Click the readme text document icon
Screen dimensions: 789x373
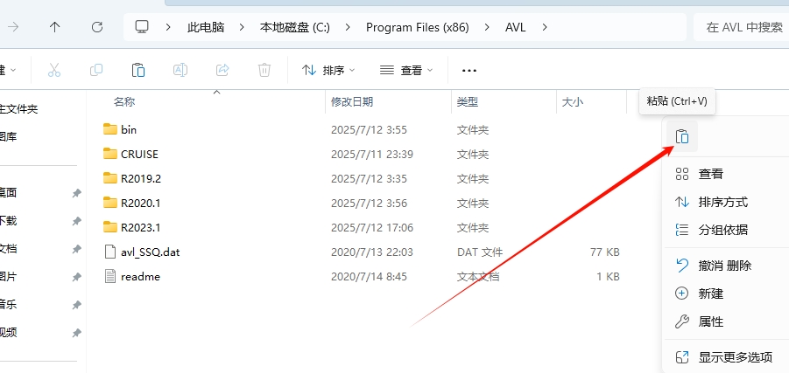coord(110,276)
